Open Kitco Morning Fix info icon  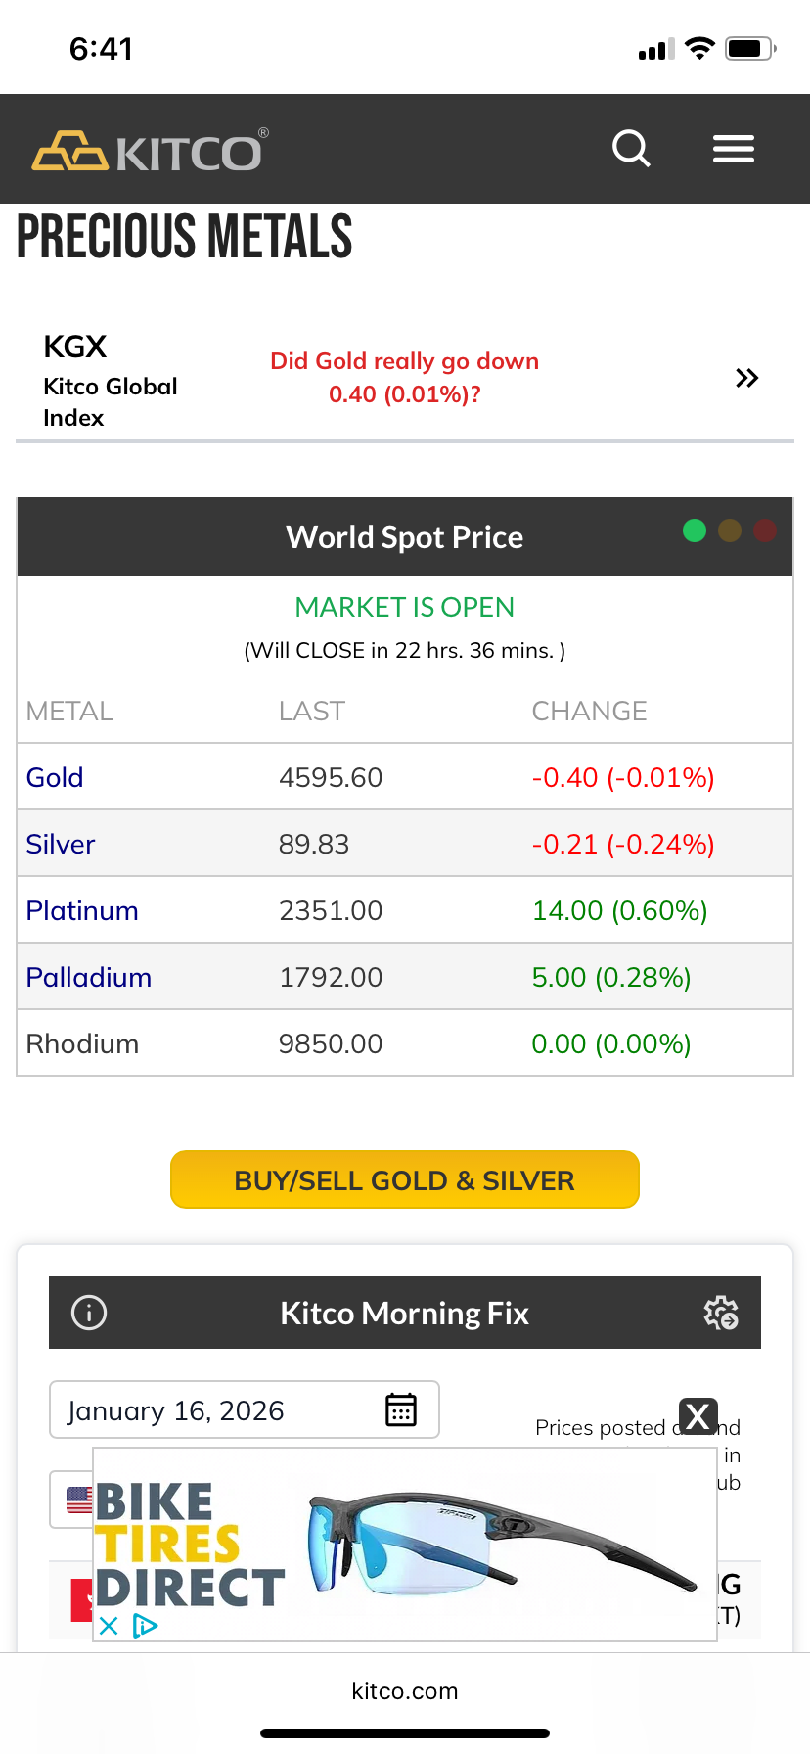click(89, 1313)
